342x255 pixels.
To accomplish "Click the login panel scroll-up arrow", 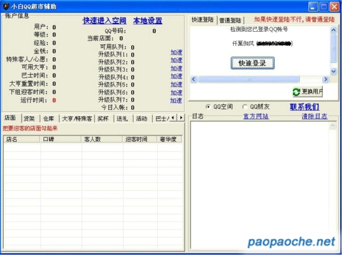I will click(x=333, y=30).
